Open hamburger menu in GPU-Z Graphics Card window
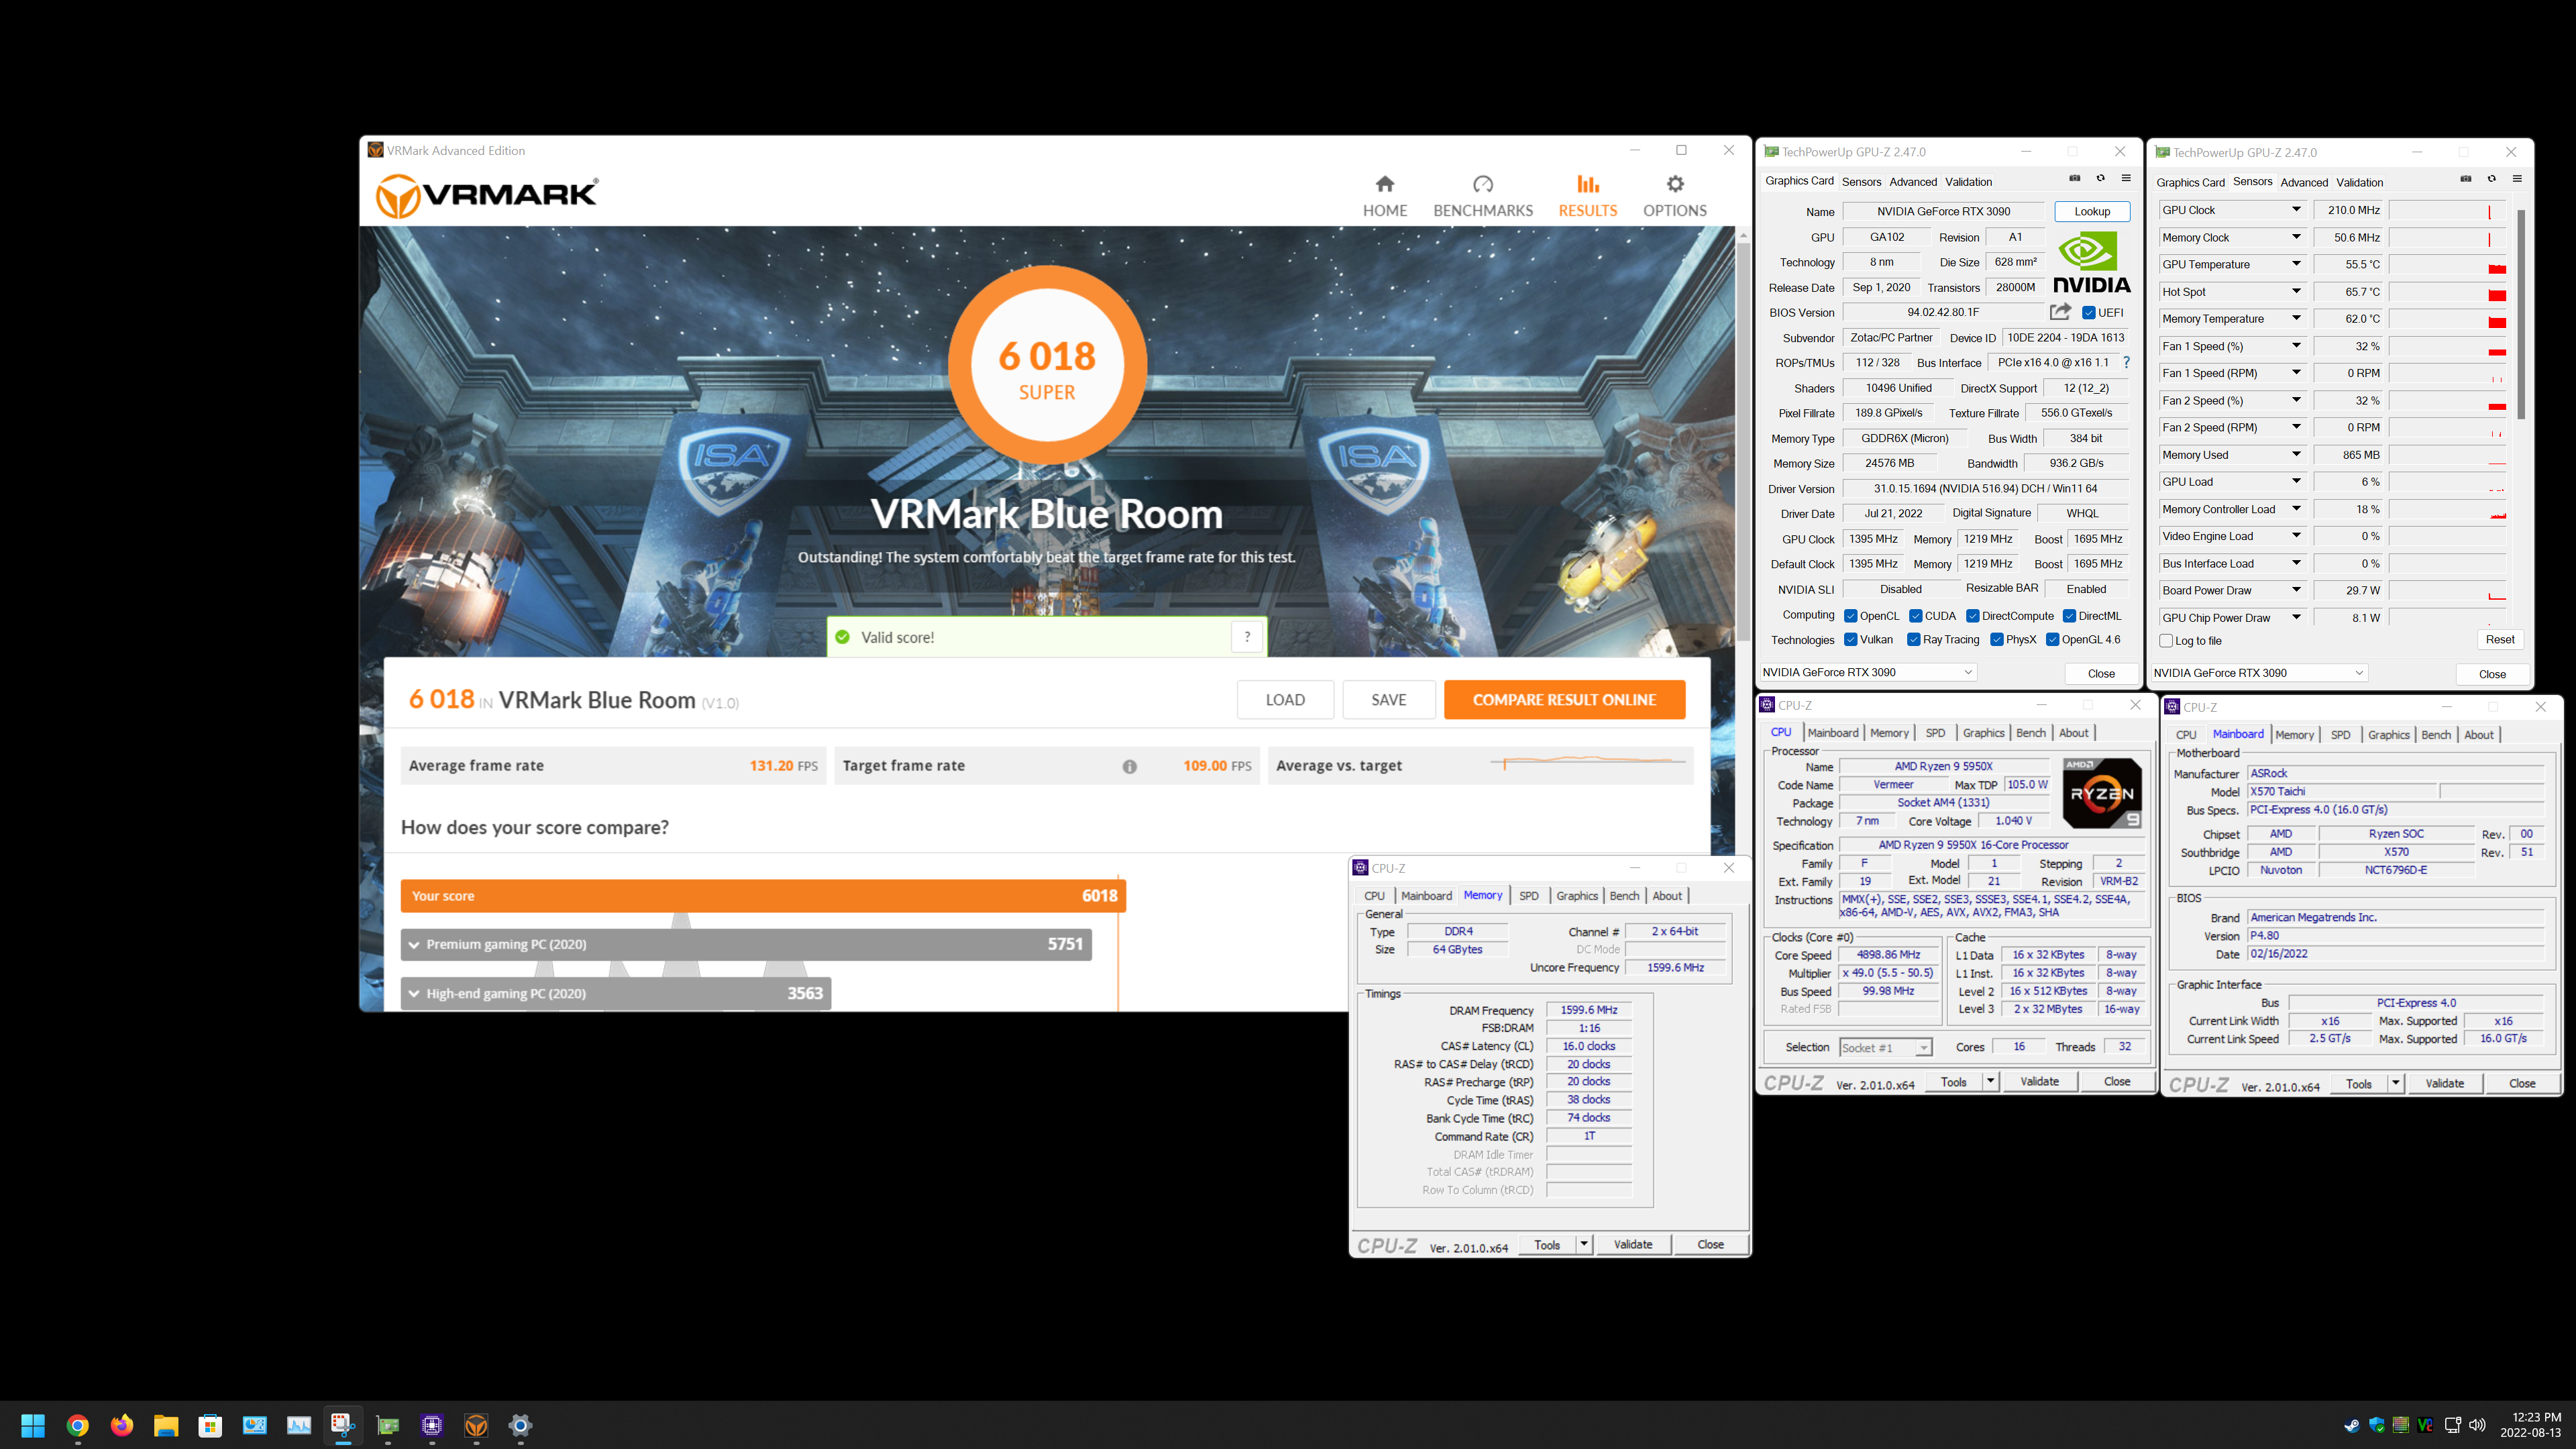This screenshot has height=1449, width=2576. click(x=2126, y=179)
